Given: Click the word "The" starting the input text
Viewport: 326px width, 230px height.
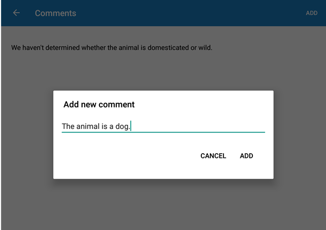Looking at the screenshot, I should pos(69,126).
